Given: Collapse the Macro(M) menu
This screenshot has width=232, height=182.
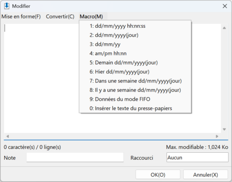Looking at the screenshot, I should [91, 16].
